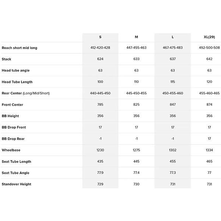
Task: Select the Front Center row label
Action: point(13,105)
